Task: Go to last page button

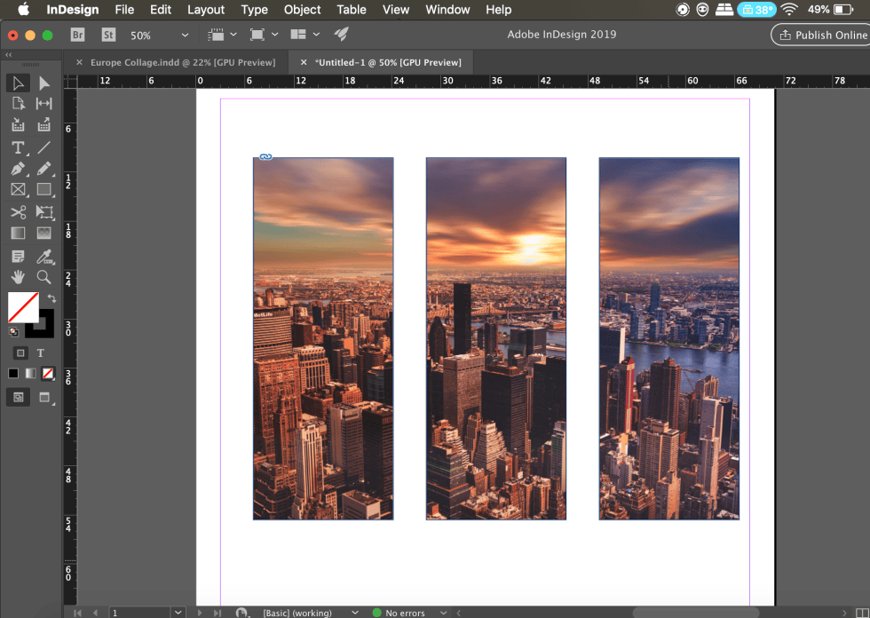Action: point(217,613)
